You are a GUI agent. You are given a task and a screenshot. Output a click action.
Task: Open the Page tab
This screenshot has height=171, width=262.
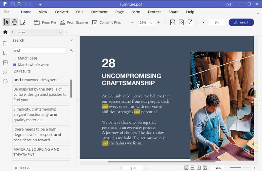click(x=120, y=12)
